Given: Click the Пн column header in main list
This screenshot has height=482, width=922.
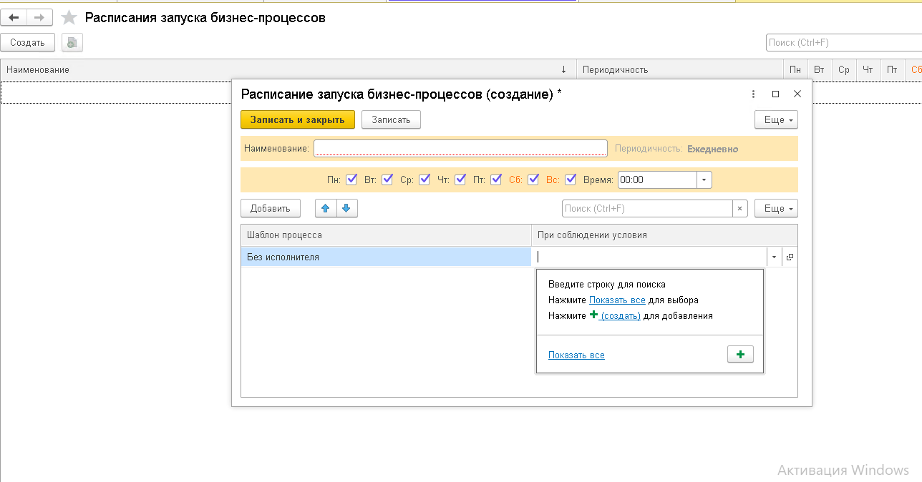Looking at the screenshot, I should (795, 70).
